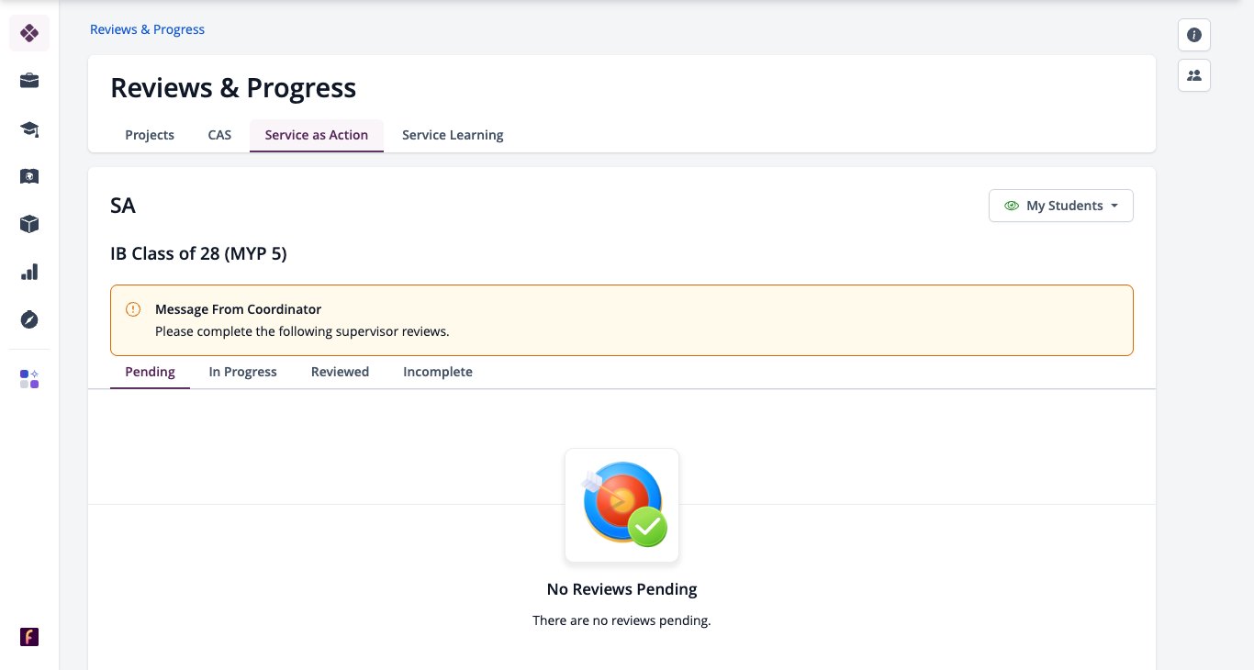Click the Faria logo icon at bottom
Screen dimensions: 1254x670
[29, 637]
